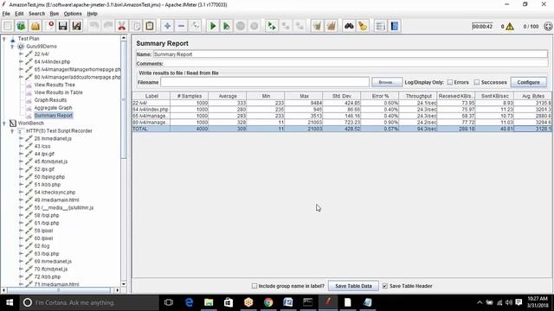Click the Paste clipboard icon

click(x=150, y=26)
